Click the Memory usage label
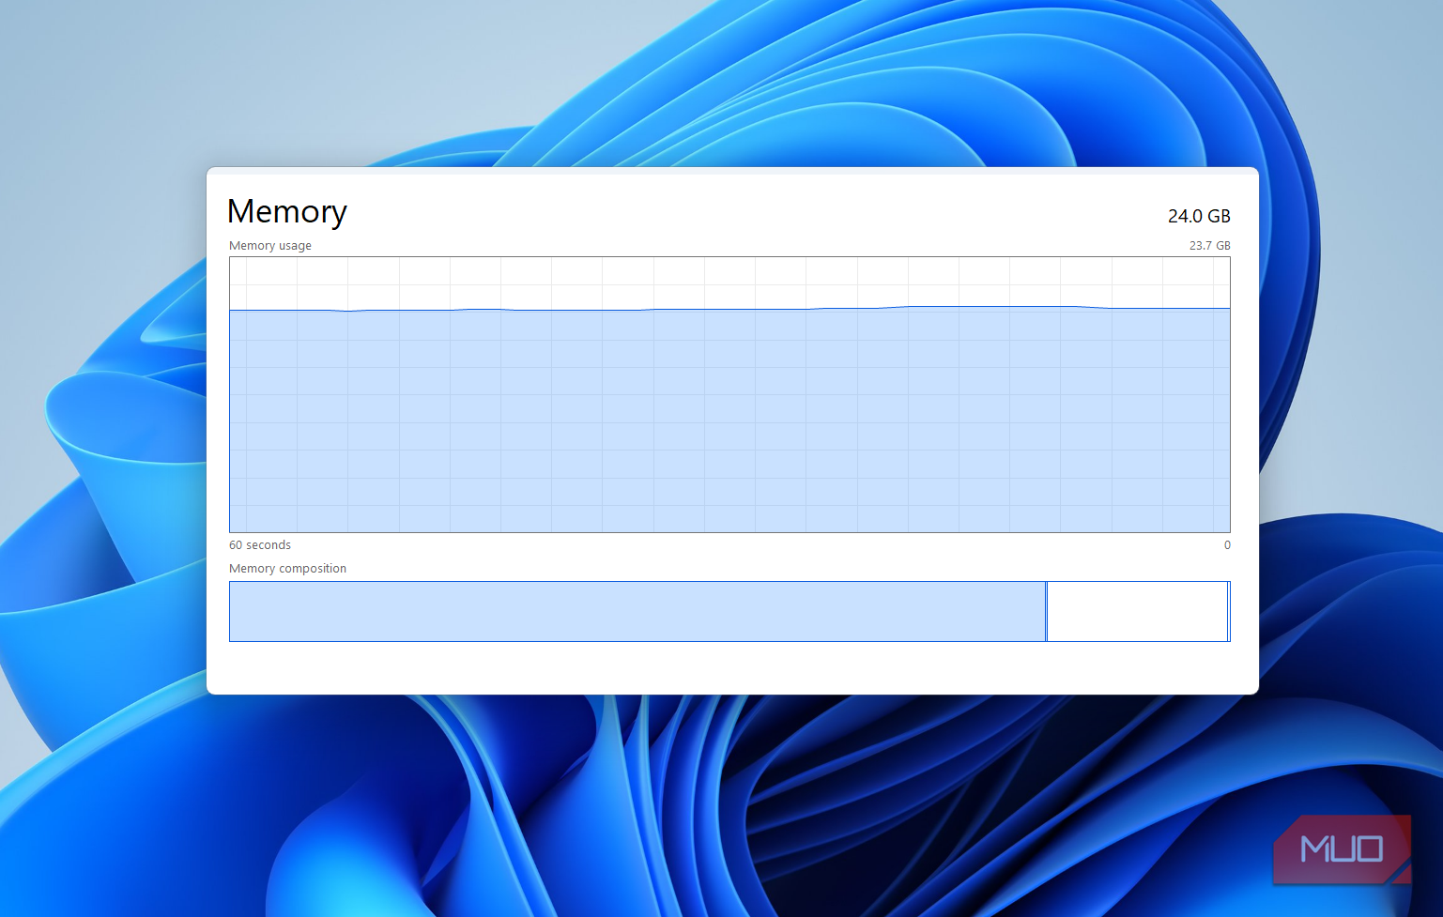Screen dimensions: 1443x917 pyautogui.click(x=270, y=246)
